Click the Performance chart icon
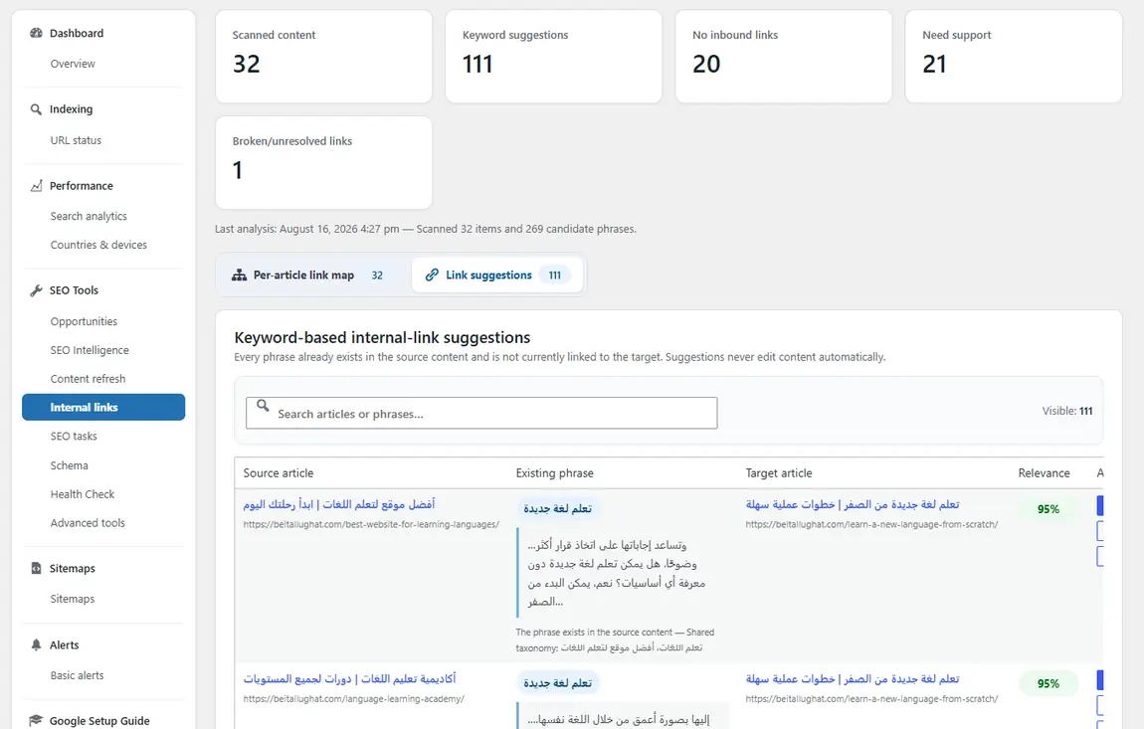 tap(36, 186)
